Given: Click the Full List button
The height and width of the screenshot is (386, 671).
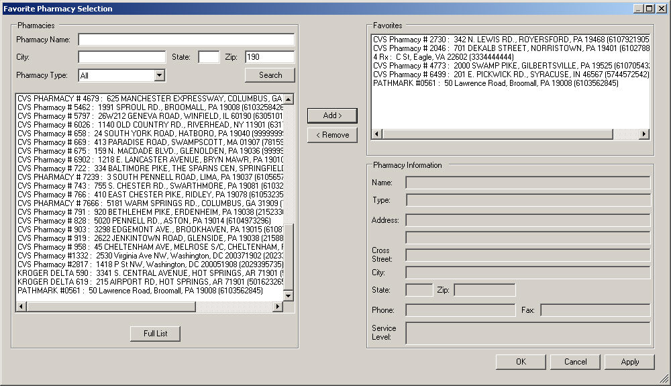Looking at the screenshot, I should point(155,334).
